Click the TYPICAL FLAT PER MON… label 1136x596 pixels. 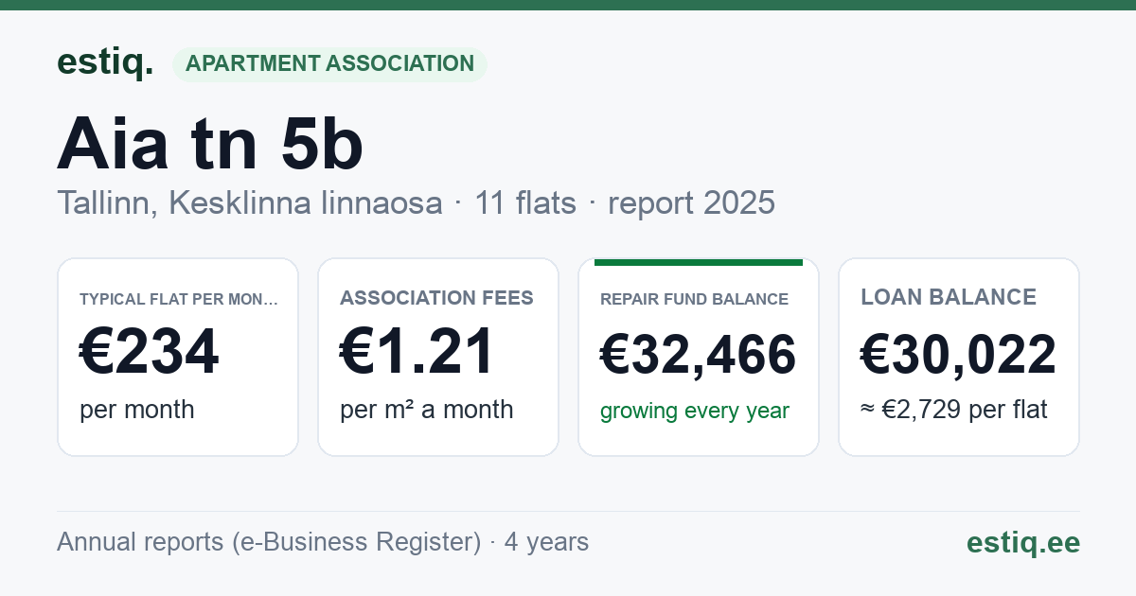click(179, 299)
